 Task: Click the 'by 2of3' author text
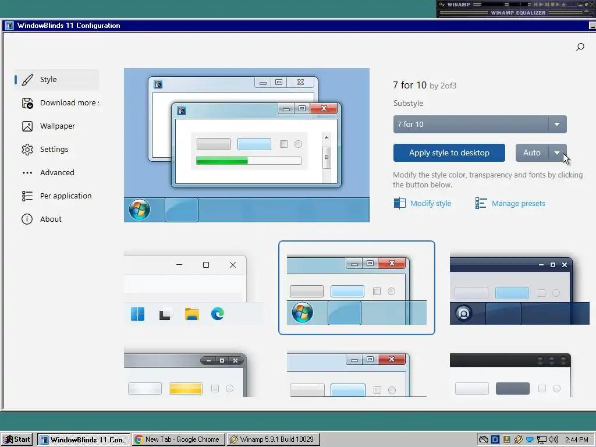[x=443, y=86]
